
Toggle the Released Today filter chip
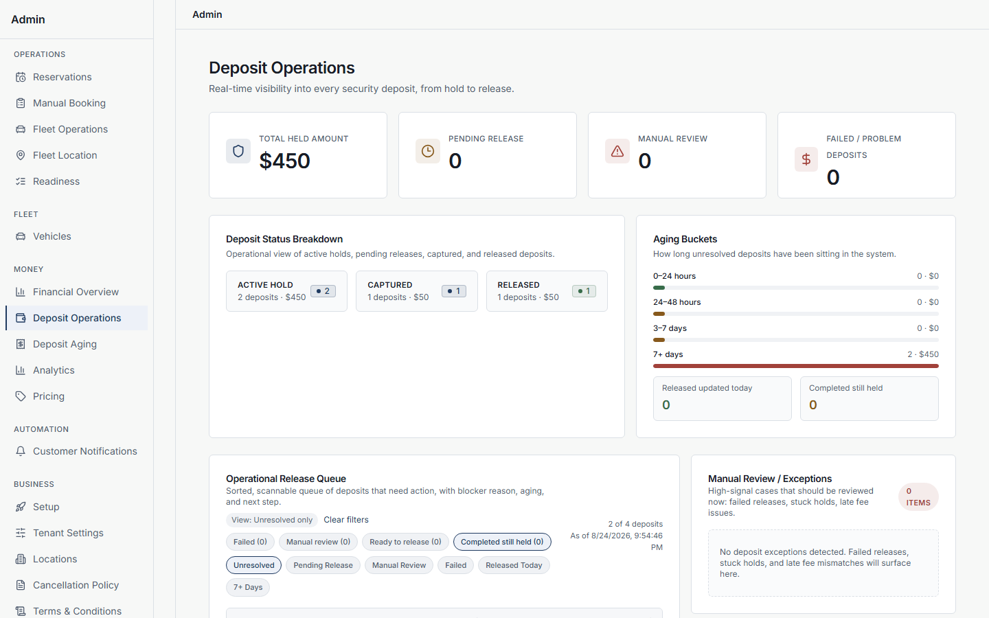[x=514, y=565]
